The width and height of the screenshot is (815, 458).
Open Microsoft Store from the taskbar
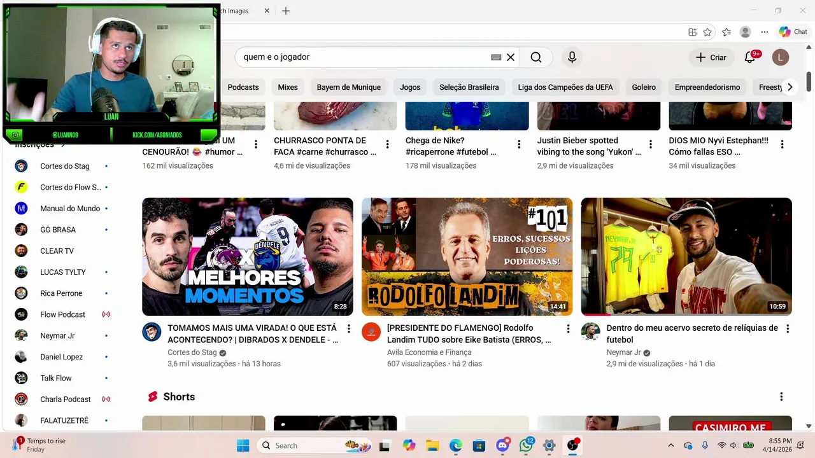479,446
